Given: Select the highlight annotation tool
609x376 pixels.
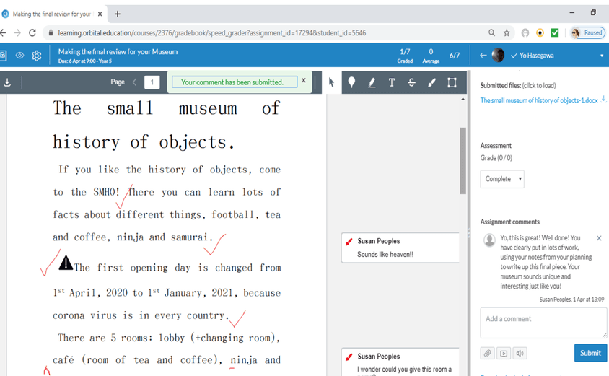Looking at the screenshot, I should (372, 82).
